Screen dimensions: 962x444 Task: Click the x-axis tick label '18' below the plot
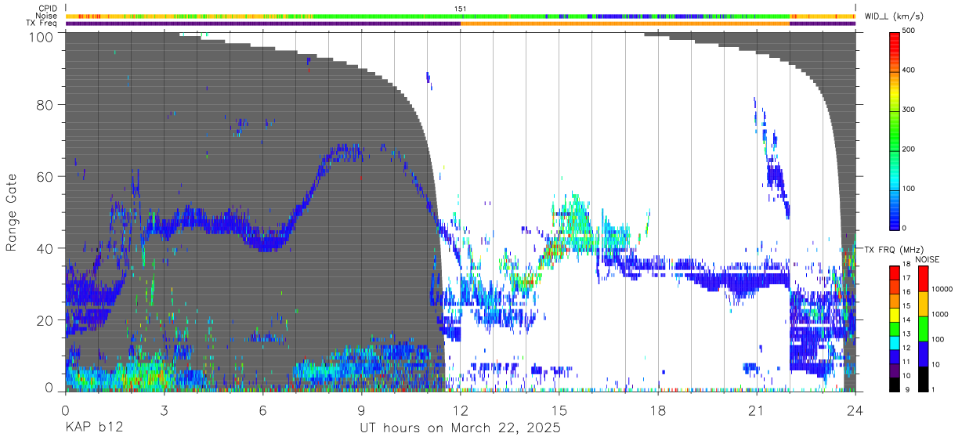[657, 410]
